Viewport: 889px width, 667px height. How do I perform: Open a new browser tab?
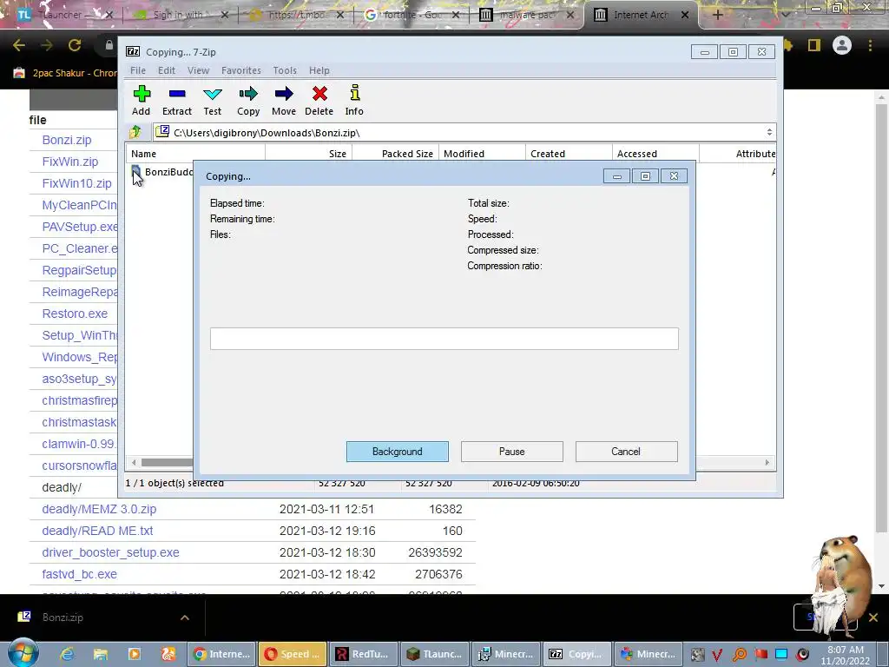click(717, 15)
